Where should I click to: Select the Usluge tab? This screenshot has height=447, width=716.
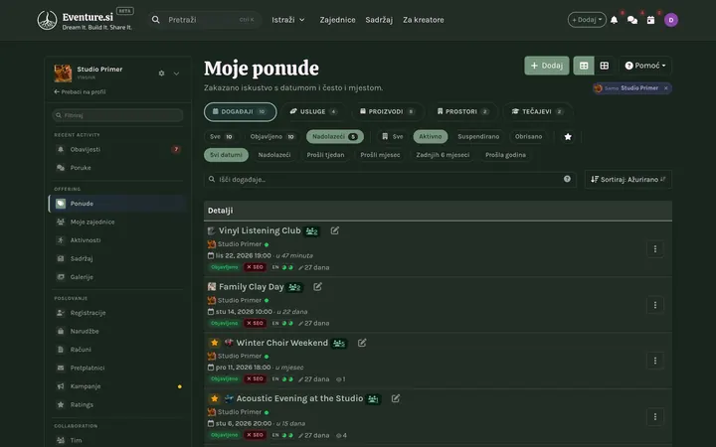(x=313, y=111)
